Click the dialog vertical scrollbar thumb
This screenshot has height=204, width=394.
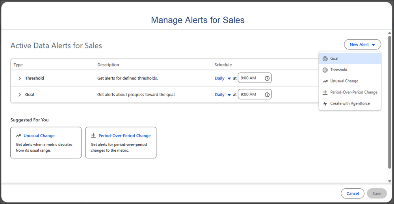point(390,102)
